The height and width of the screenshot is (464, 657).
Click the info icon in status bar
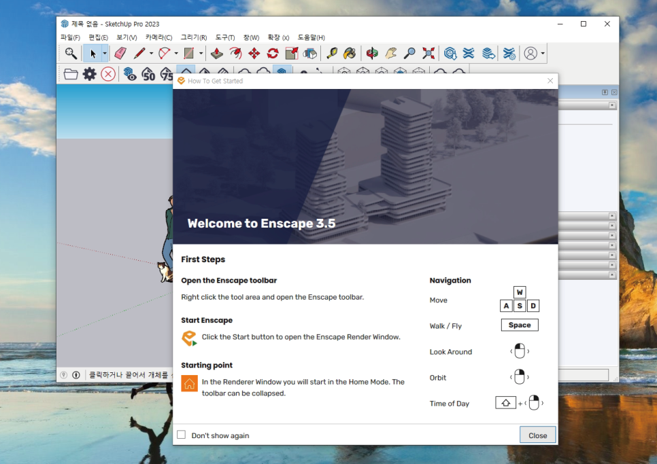pyautogui.click(x=76, y=375)
